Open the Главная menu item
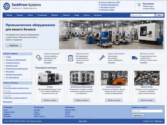 pos(9,15)
